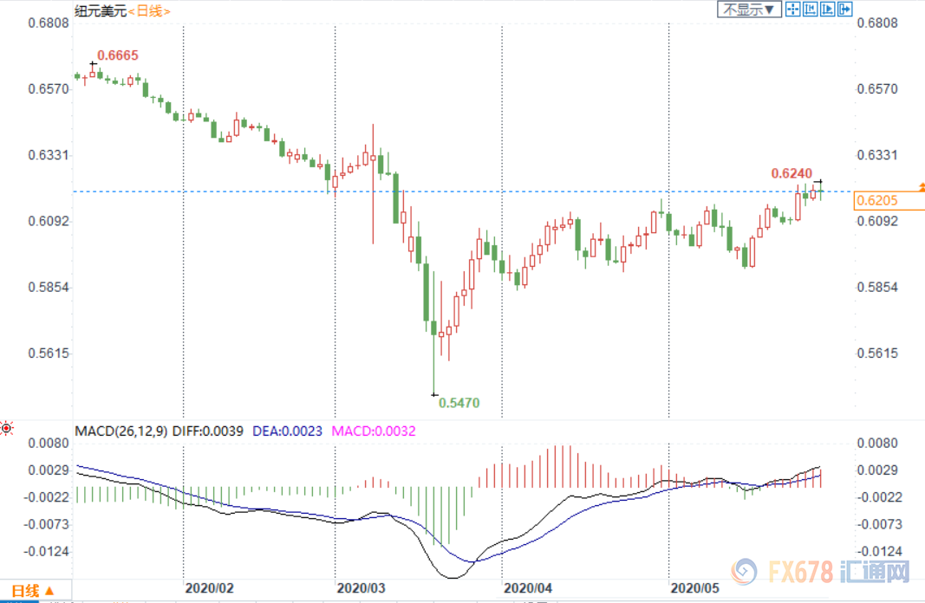
Task: Click the 纽元美元 symbol title
Action: tap(100, 10)
